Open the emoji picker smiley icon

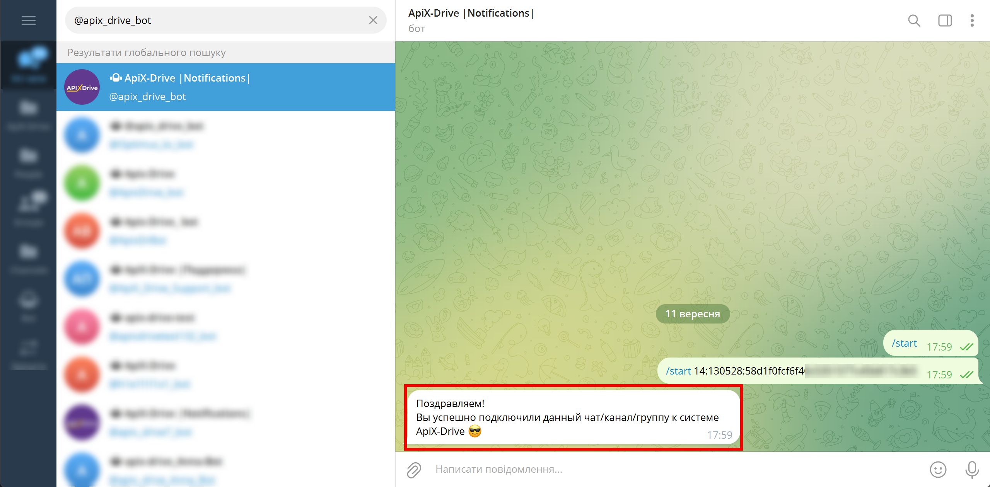pyautogui.click(x=938, y=470)
